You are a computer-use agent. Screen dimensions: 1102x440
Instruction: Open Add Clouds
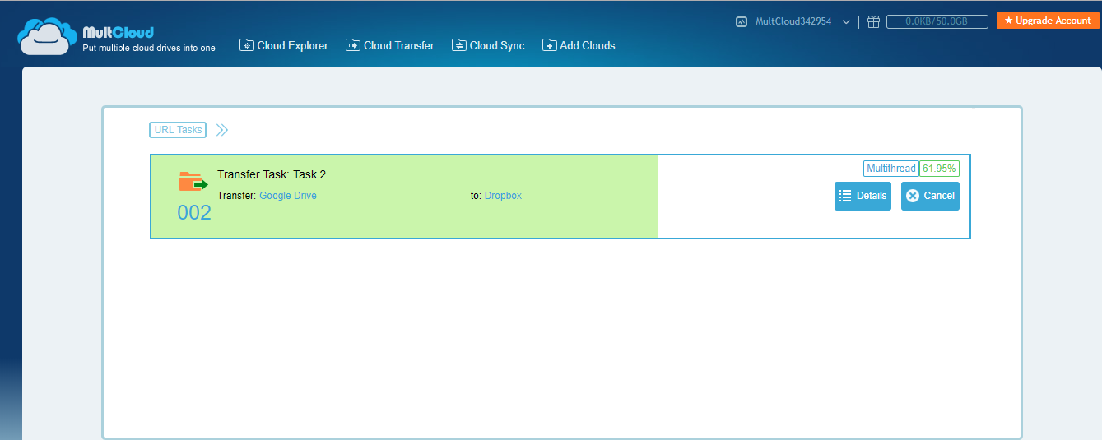pos(579,45)
